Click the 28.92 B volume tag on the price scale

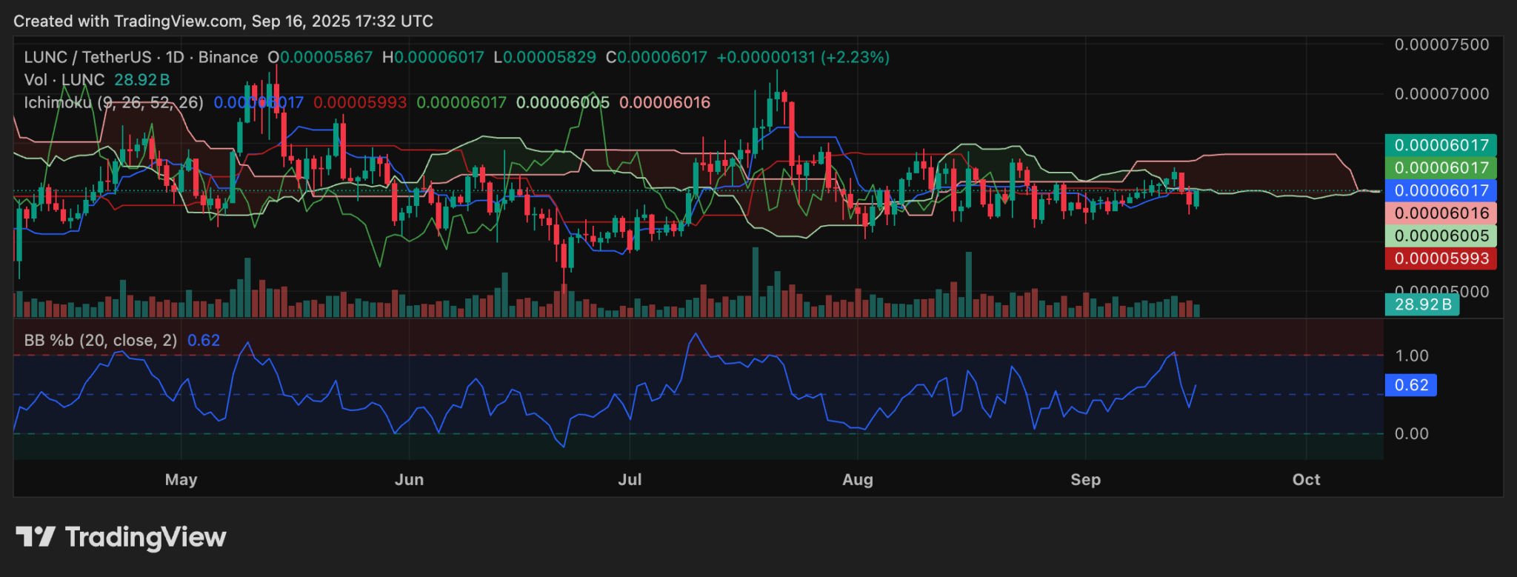click(x=1422, y=304)
